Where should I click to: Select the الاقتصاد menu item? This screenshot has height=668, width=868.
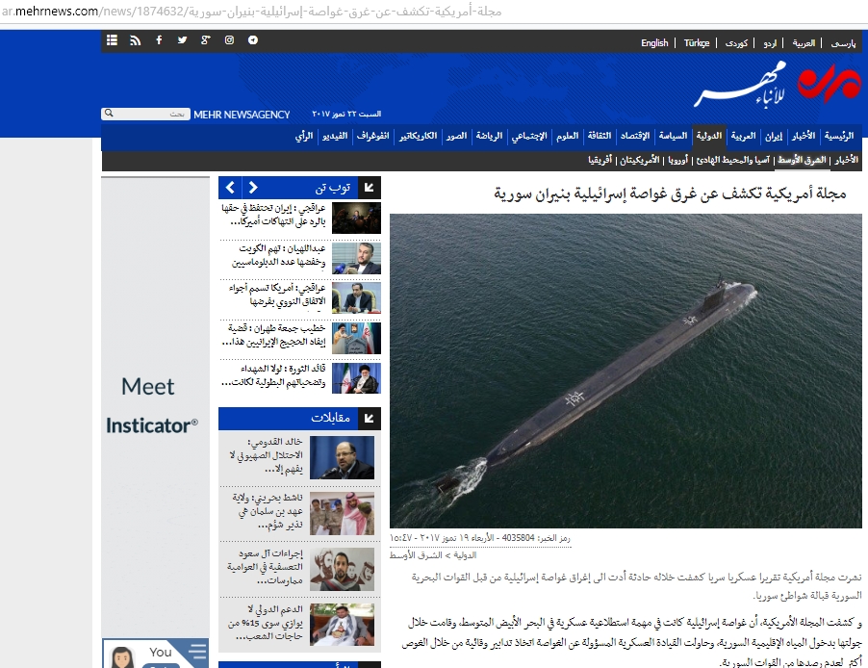pyautogui.click(x=633, y=136)
